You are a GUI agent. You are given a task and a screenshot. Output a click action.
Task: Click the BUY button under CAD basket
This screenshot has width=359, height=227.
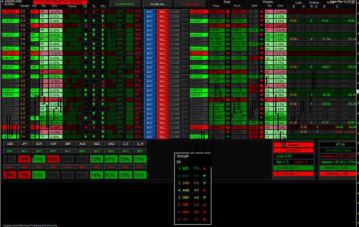(x=111, y=151)
